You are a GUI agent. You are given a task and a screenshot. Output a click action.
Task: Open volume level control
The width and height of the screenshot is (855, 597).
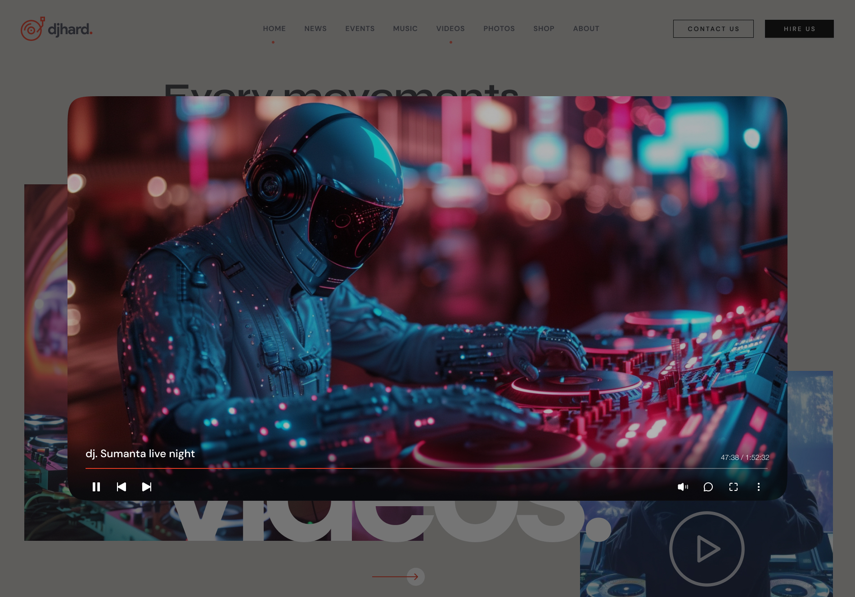(x=683, y=487)
